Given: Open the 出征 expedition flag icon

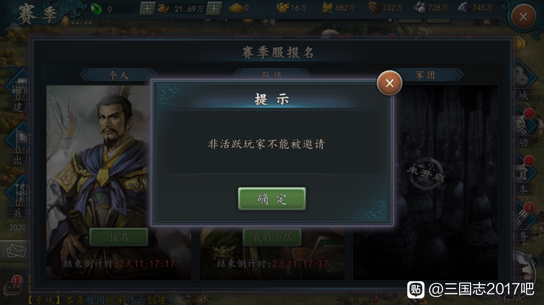Looking at the screenshot, I should click(19, 144).
